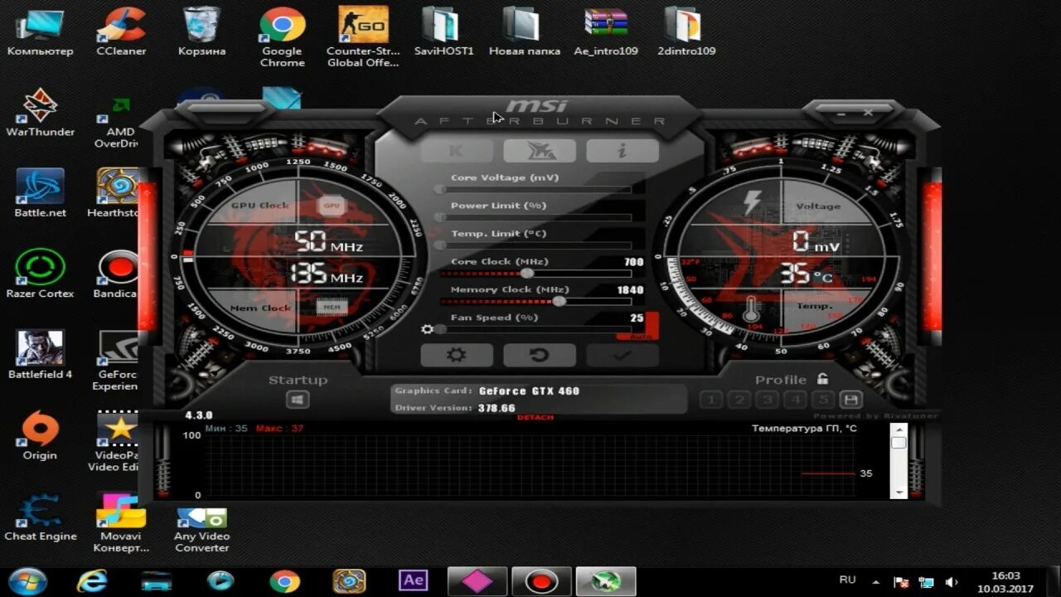Select profile slot 5

[822, 400]
